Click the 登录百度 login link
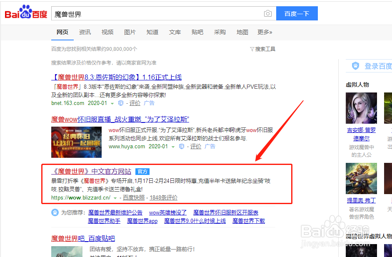This screenshot has height=257, width=392. point(378,66)
